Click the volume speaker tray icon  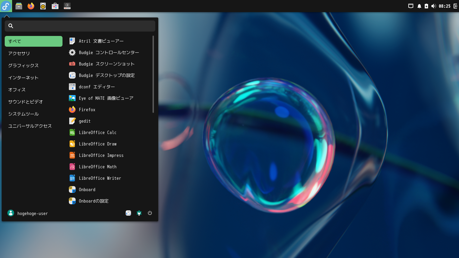click(433, 6)
